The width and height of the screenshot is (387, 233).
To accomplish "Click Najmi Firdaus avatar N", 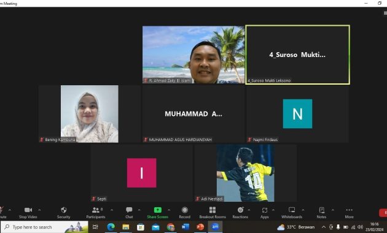I will [297, 114].
